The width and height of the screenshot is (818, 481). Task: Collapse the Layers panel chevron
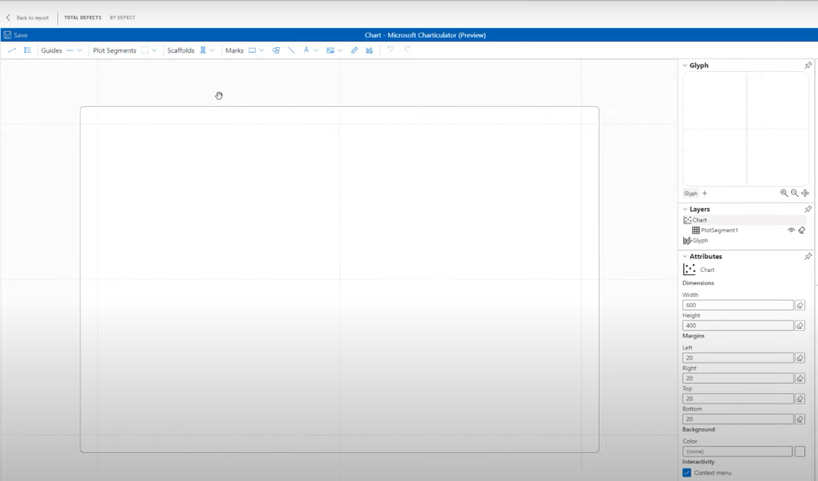click(685, 209)
